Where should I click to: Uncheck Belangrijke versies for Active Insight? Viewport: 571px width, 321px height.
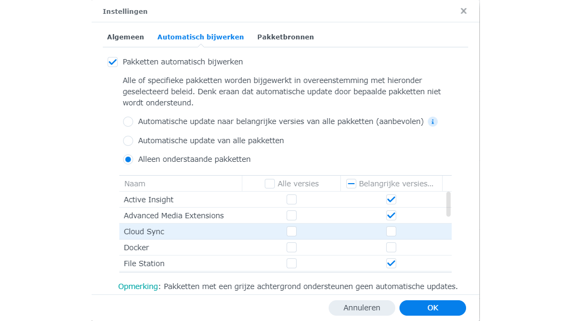coord(391,200)
